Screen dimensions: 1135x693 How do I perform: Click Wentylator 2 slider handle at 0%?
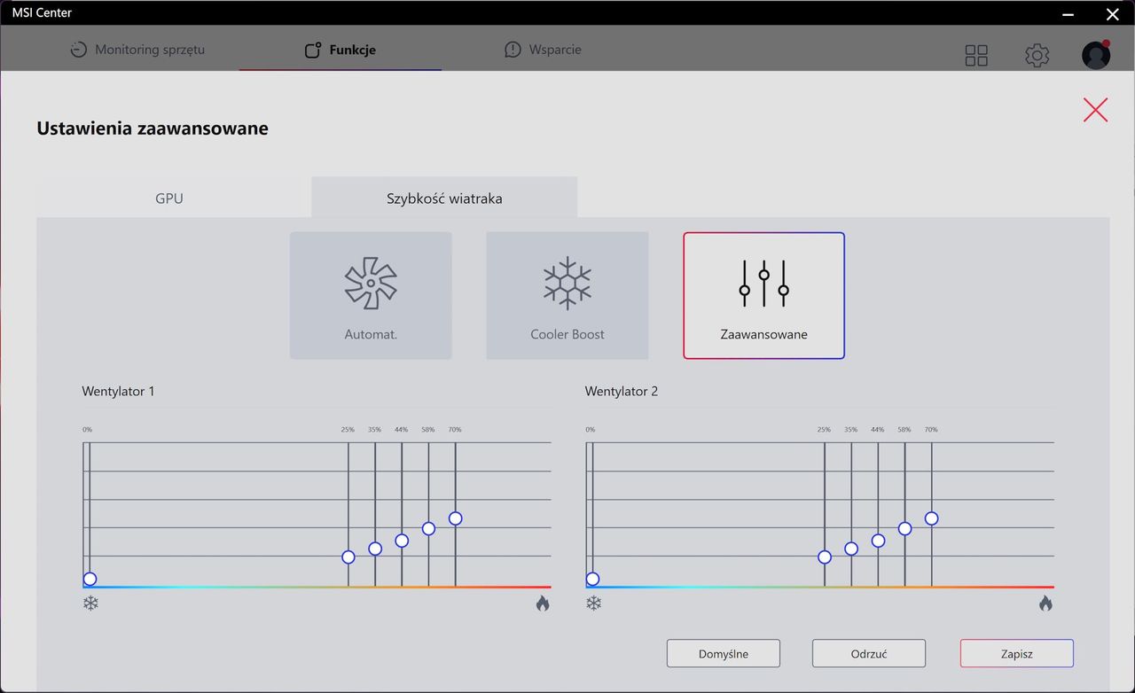pos(592,580)
